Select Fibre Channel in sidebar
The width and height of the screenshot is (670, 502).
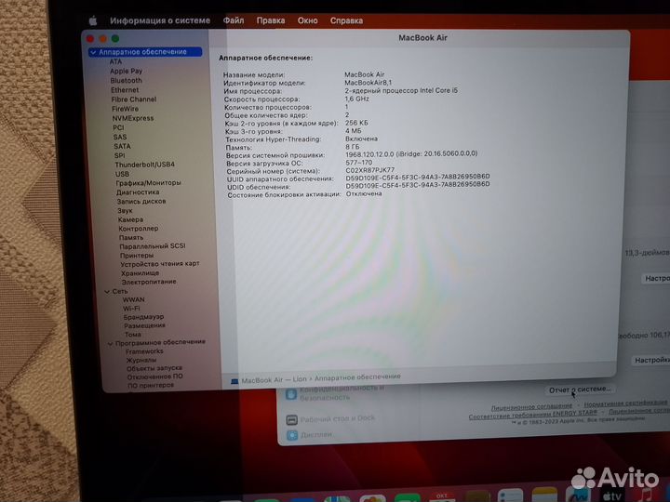tap(134, 99)
